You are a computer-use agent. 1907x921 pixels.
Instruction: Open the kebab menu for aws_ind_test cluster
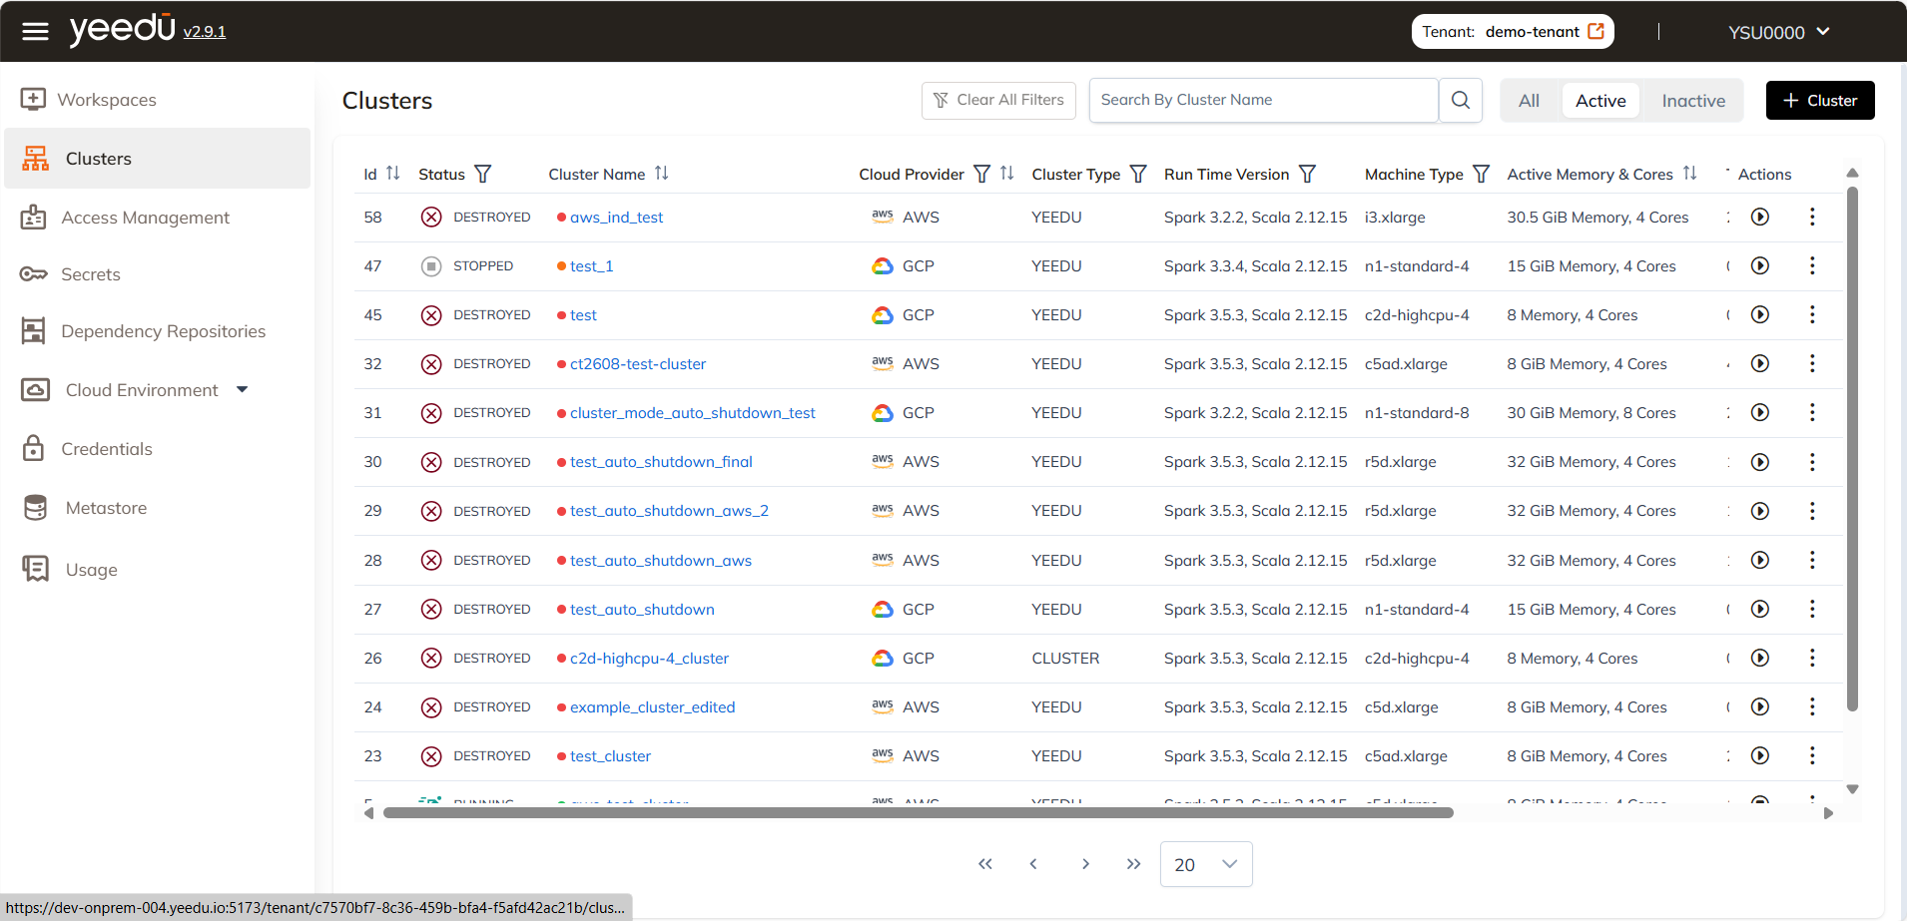(x=1812, y=217)
